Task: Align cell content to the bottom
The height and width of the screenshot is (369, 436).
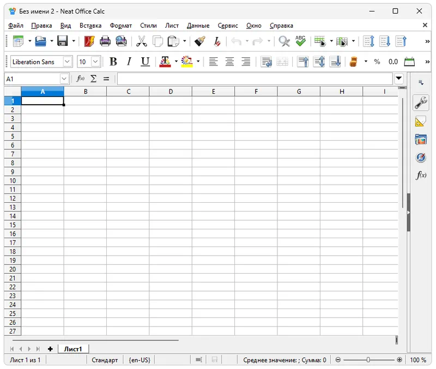Action: pyautogui.click(x=335, y=62)
